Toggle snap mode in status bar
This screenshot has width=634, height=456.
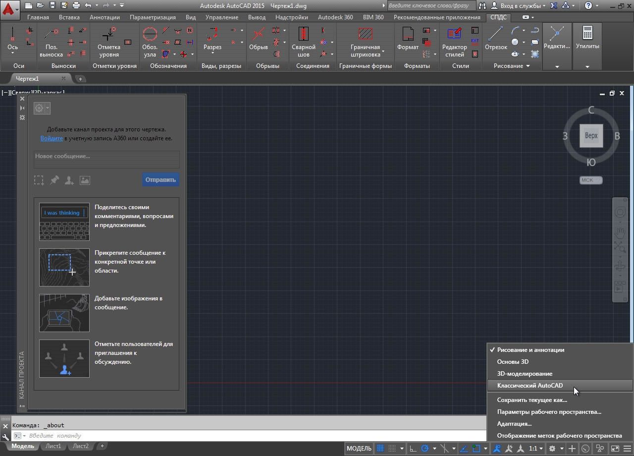click(392, 449)
